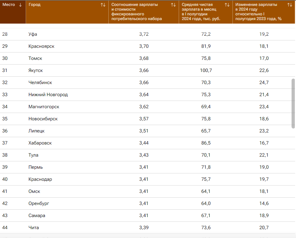Image resolution: width=296 pixels, height=238 pixels.
Task: Click header text Соотношение зарплаты и стоимости
Action: point(134,7)
